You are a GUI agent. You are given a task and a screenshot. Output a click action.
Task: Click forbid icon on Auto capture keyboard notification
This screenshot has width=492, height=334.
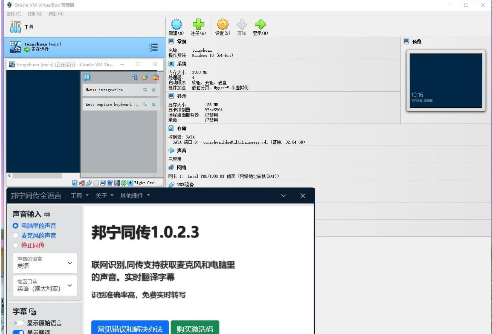click(145, 105)
